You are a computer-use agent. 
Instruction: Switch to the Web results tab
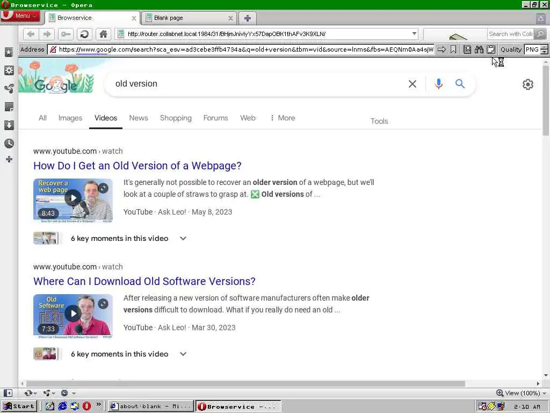tap(248, 118)
